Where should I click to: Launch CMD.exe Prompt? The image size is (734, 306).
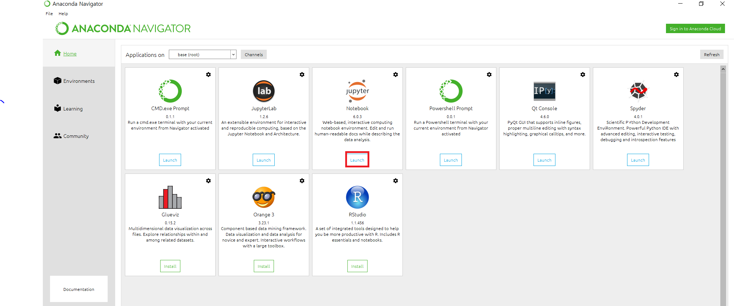point(170,160)
